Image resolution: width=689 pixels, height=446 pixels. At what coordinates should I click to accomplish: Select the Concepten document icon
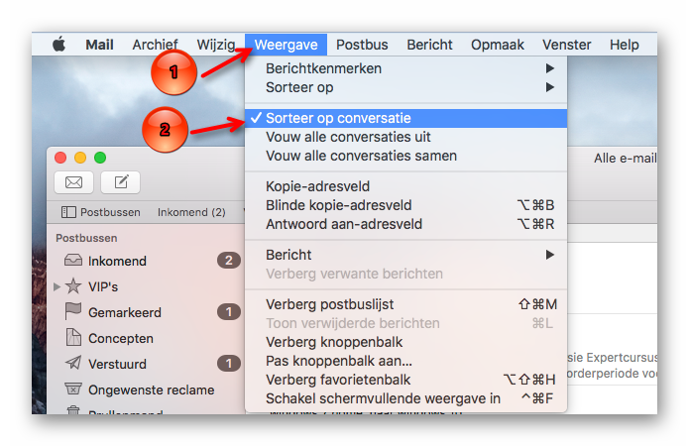73,337
